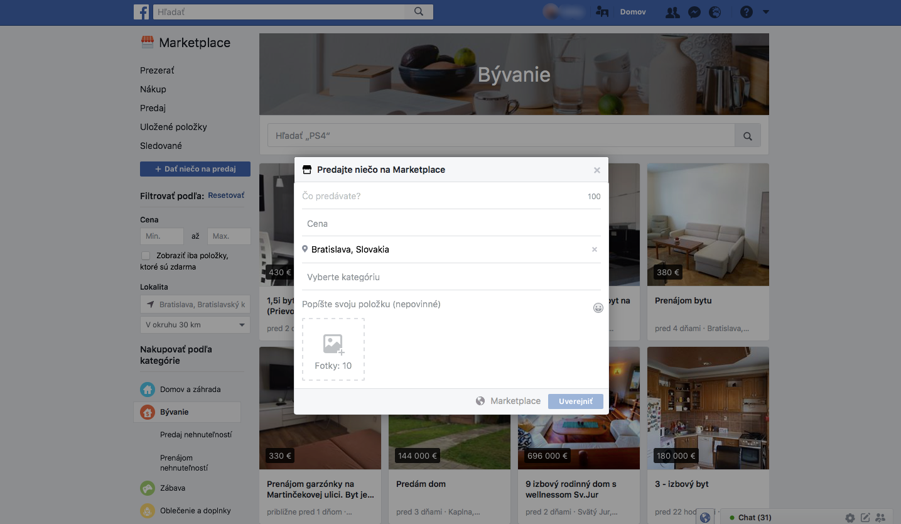
Task: Click the Facebook Hľadať search field
Action: pyautogui.click(x=279, y=12)
